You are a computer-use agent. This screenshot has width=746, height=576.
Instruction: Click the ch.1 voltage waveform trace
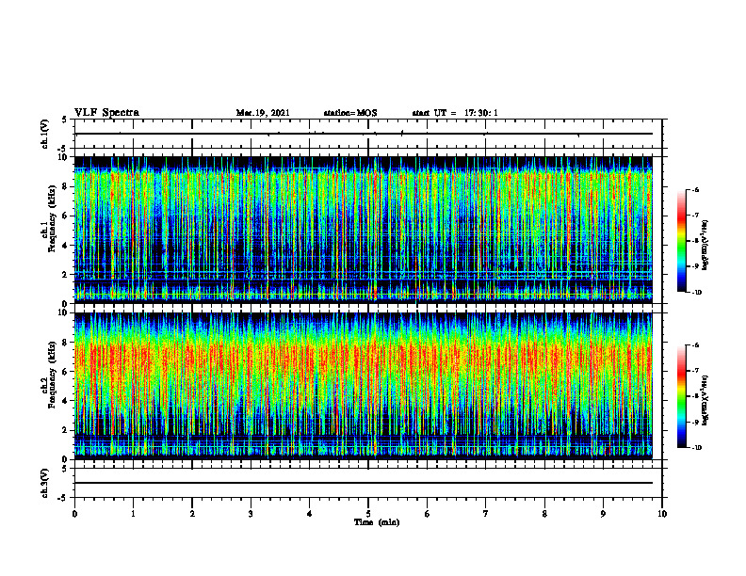[364, 134]
